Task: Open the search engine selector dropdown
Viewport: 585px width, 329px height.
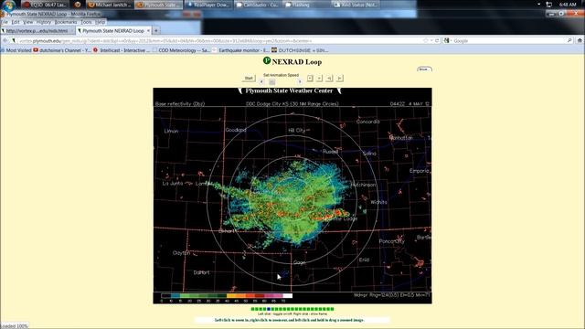Action: coord(447,40)
